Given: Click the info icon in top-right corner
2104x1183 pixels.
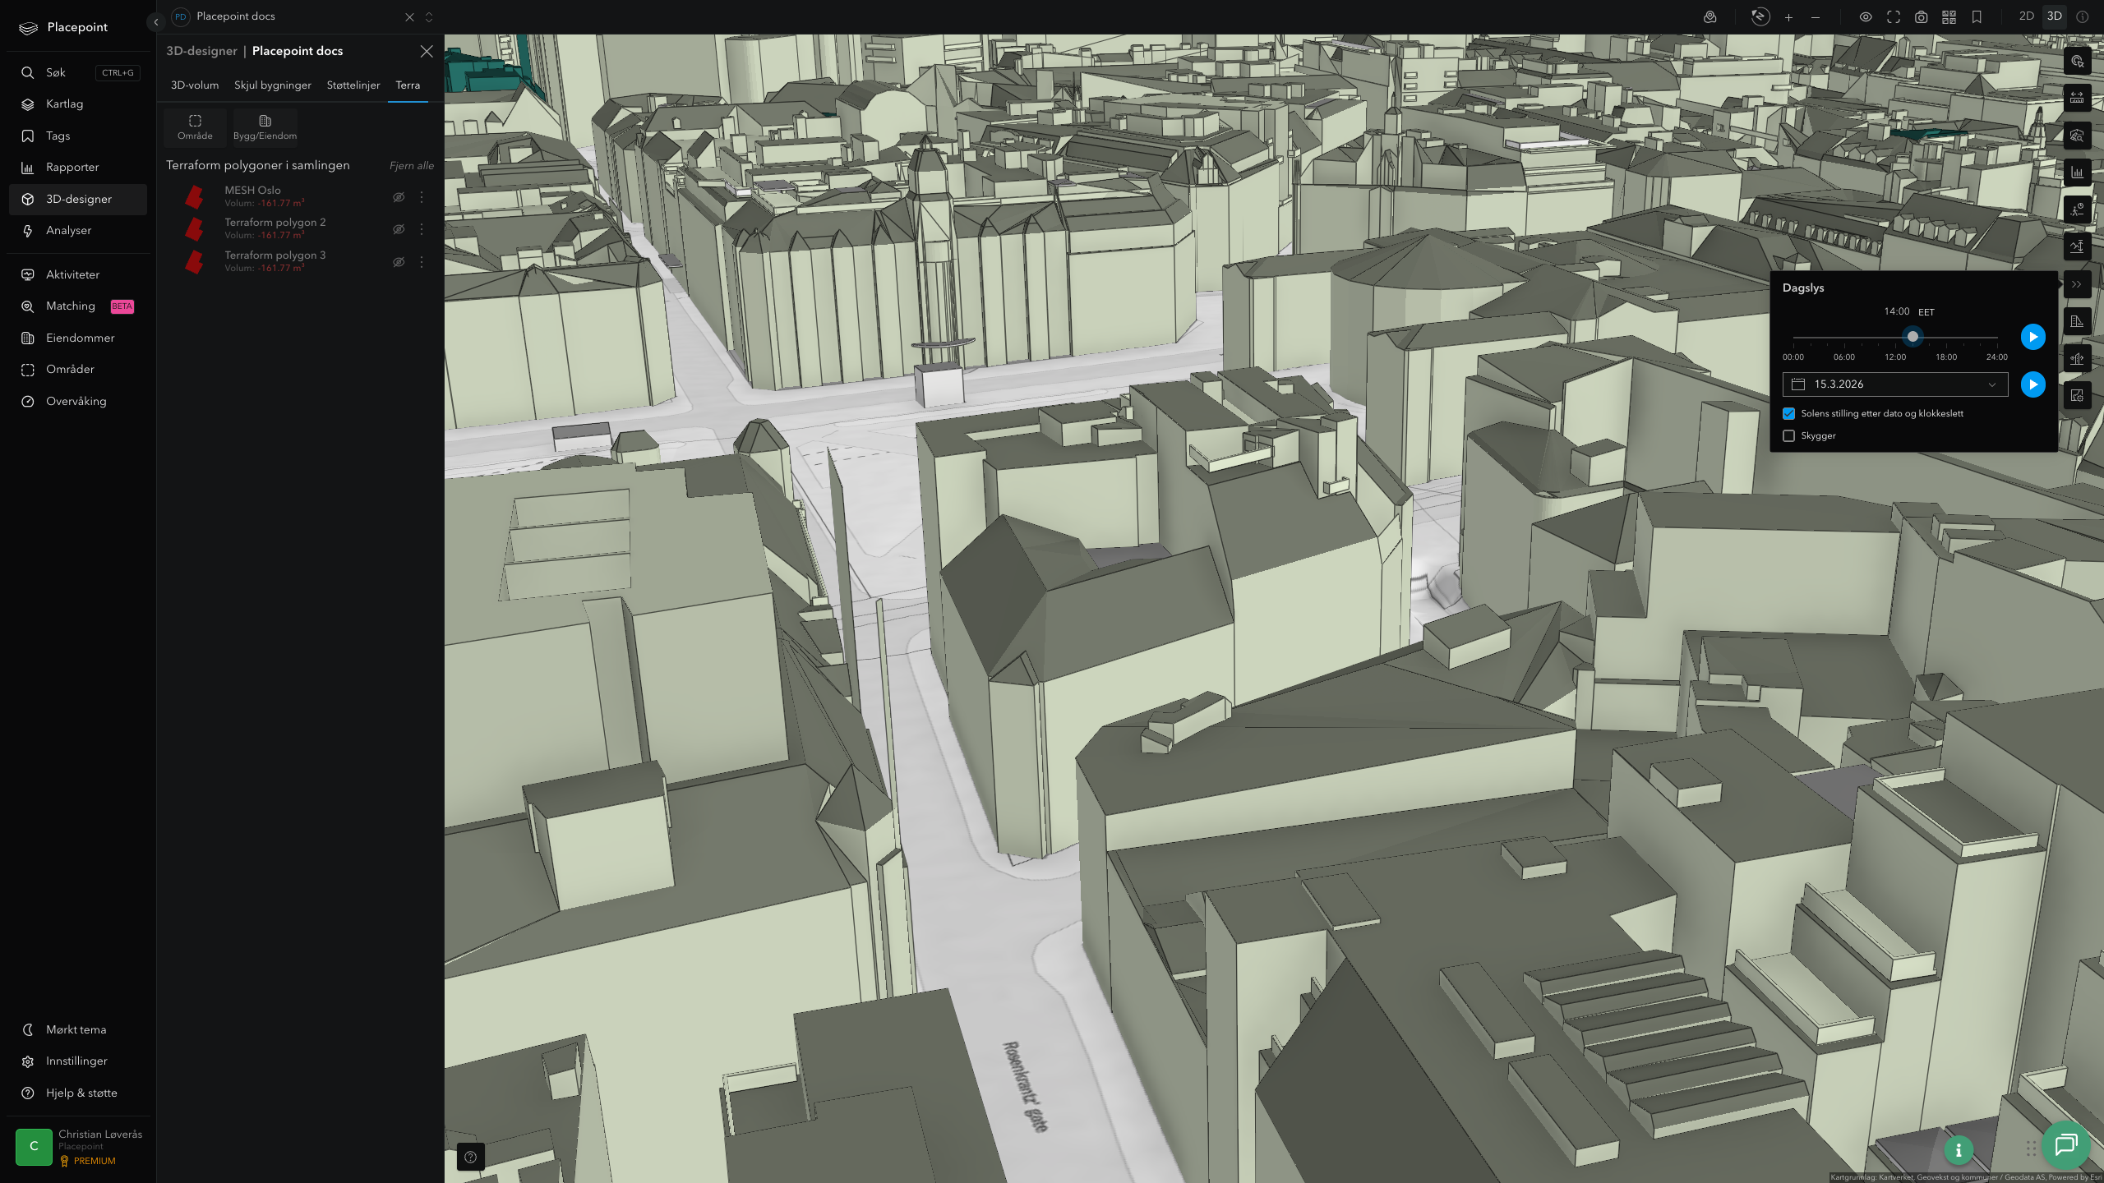Looking at the screenshot, I should click(2083, 16).
